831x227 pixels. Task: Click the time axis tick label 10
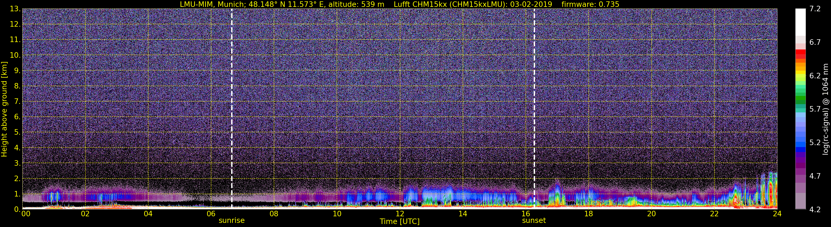[337, 214]
